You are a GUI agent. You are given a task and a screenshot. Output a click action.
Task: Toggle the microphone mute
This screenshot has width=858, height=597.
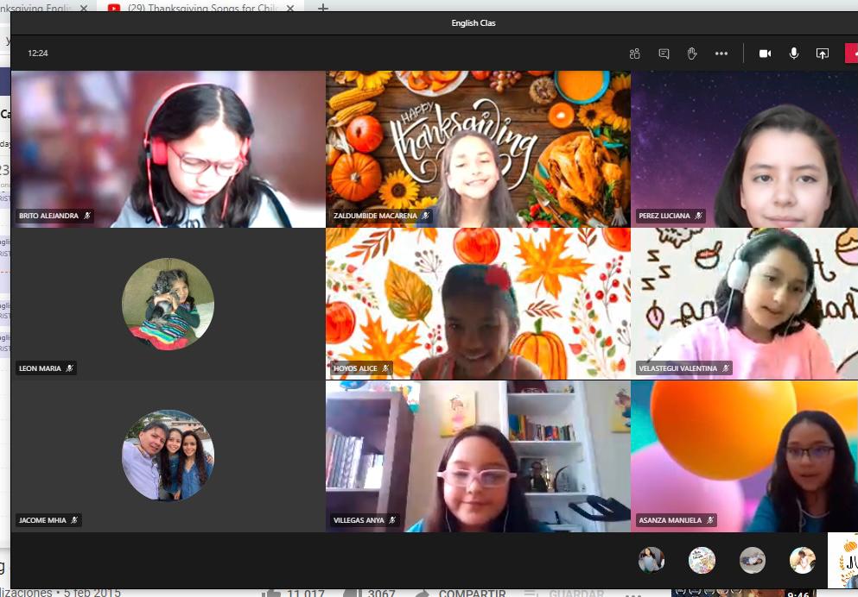pyautogui.click(x=794, y=53)
